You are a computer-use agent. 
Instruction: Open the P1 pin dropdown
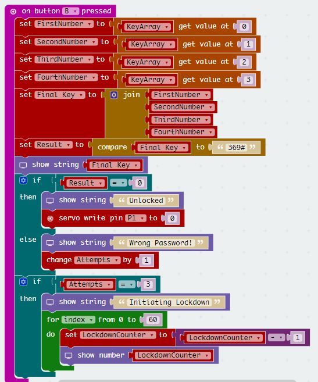click(x=135, y=218)
